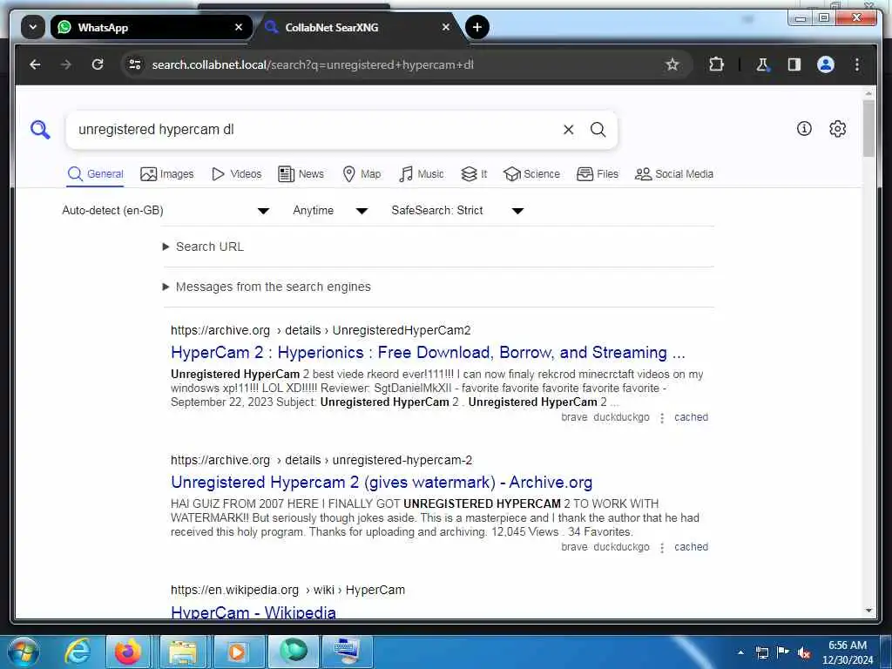Image resolution: width=892 pixels, height=669 pixels.
Task: Open HyperCam Wikipedia result link
Action: point(253,612)
